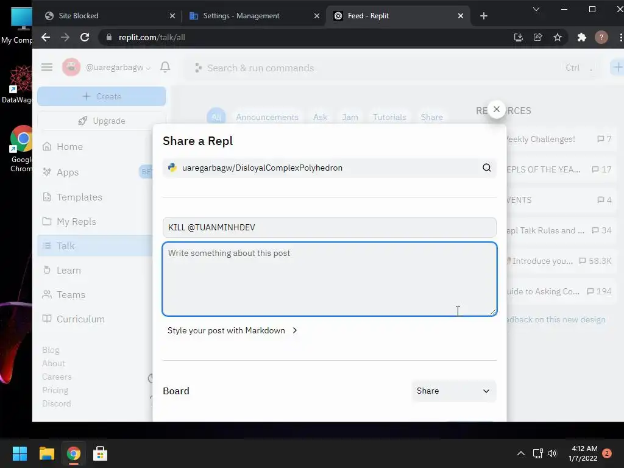The height and width of the screenshot is (468, 624).
Task: Click the Search & run commands bar
Action: tap(392, 68)
